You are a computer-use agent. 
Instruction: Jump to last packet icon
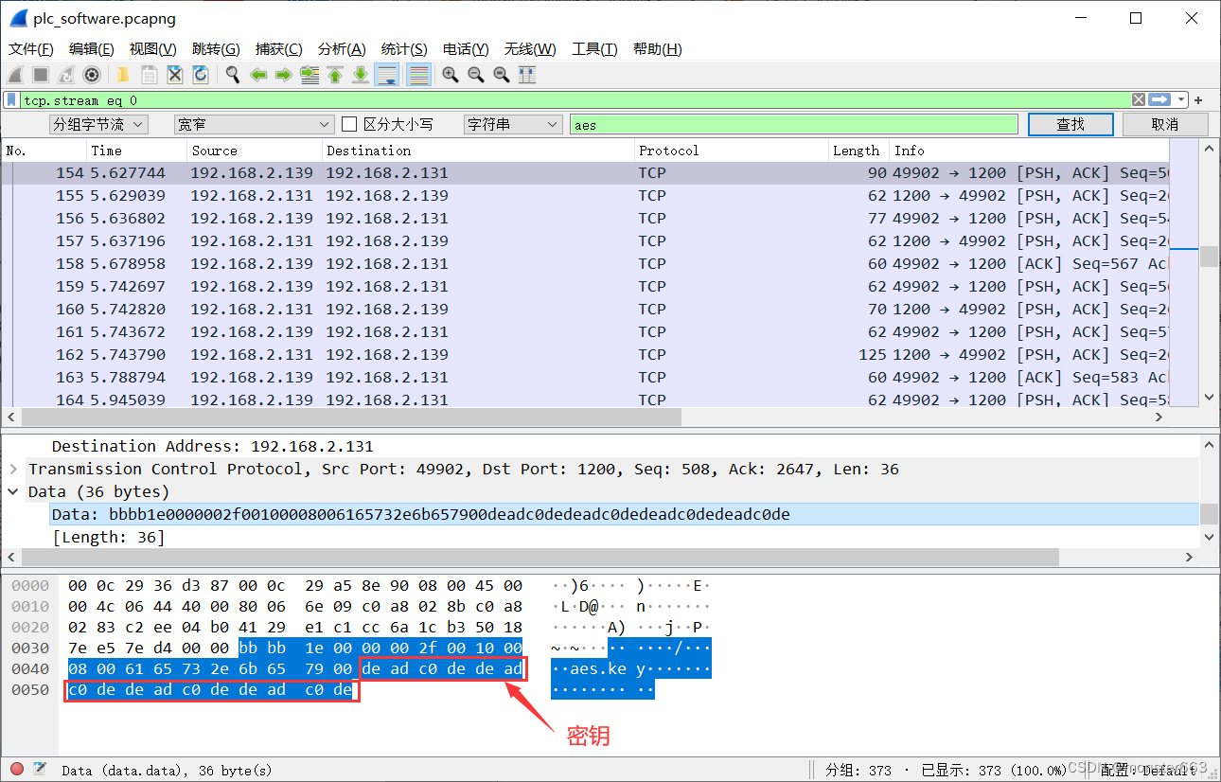[x=361, y=75]
